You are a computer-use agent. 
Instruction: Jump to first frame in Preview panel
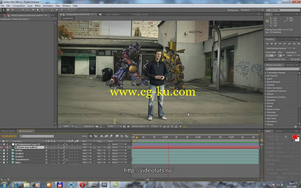[x=267, y=44]
